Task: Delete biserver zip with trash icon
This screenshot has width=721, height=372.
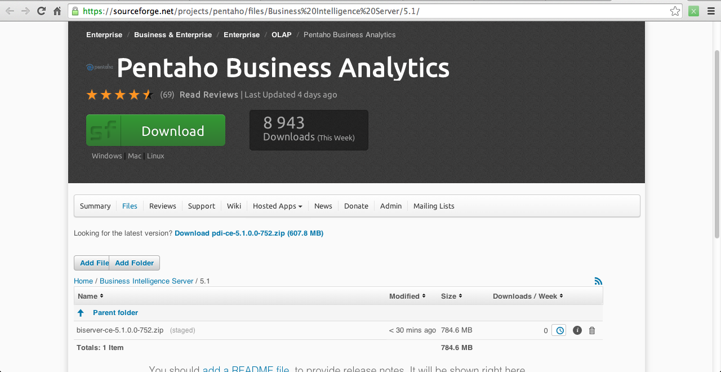Action: point(592,330)
